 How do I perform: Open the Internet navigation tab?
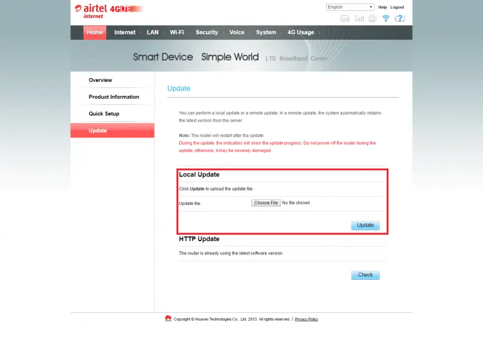click(x=125, y=33)
